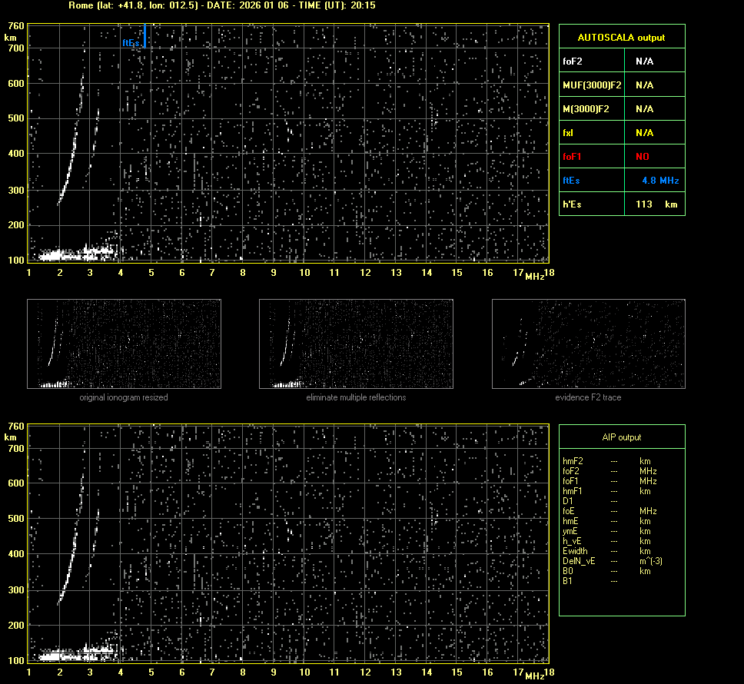Click the AIP output panel title
The image size is (744, 684).
[621, 437]
